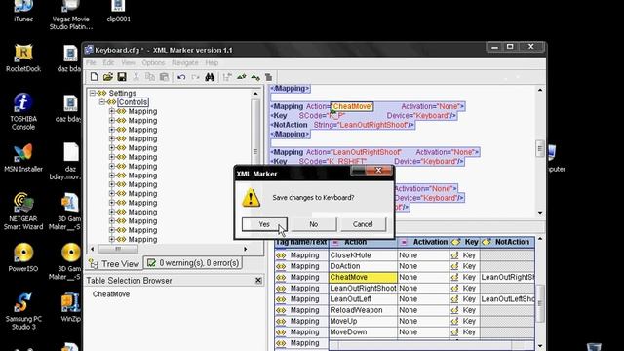Click the Key column header
This screenshot has height=351, width=624.
coord(465,242)
